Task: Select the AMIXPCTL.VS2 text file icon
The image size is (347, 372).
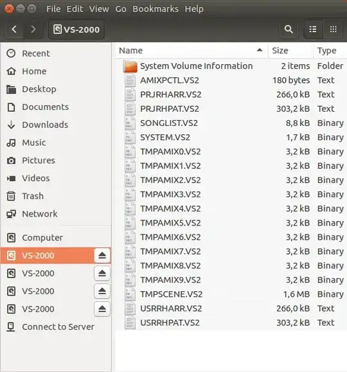Action: pos(130,80)
